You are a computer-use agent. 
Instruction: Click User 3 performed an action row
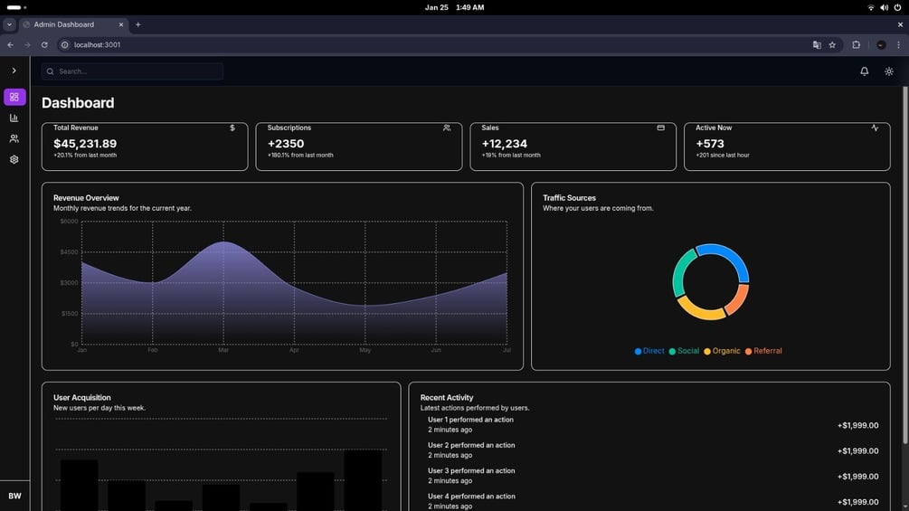649,476
